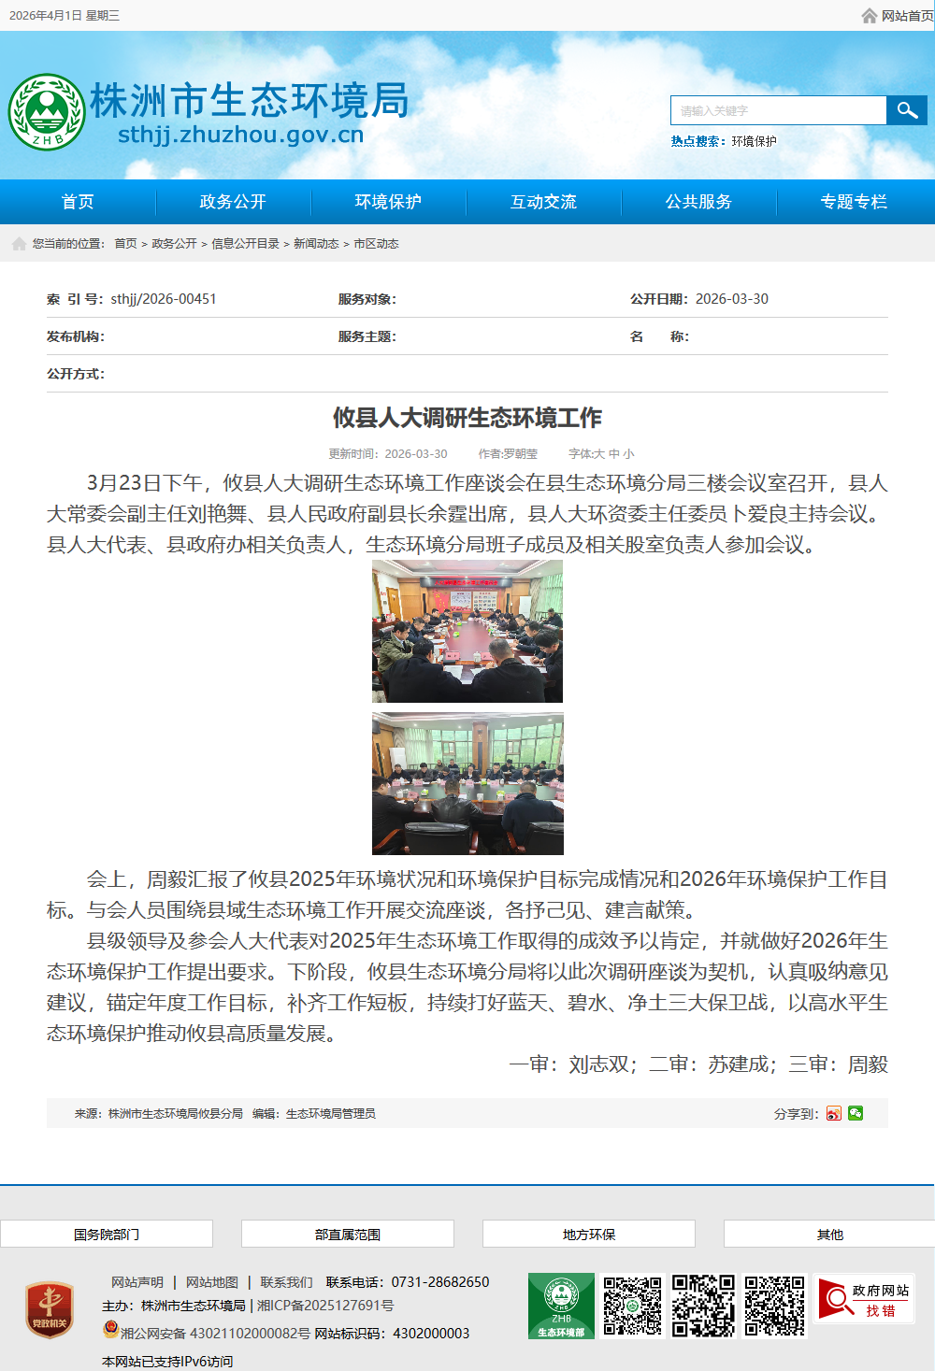This screenshot has height=1371, width=935.
Task: Set font size to 中
Action: point(614,454)
